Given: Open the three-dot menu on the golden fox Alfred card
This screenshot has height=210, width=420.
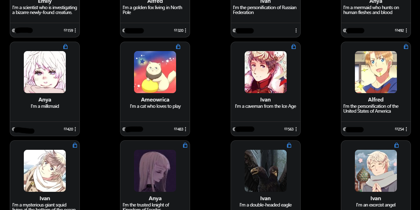Looking at the screenshot, I should [x=185, y=30].
